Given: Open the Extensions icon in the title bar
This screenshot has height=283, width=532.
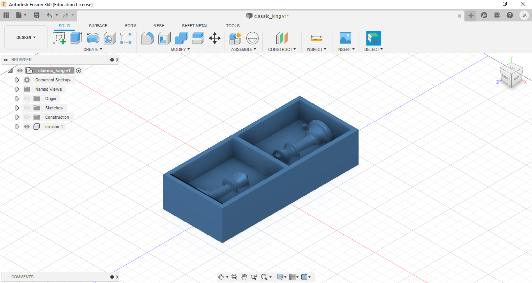Looking at the screenshot, I should pyautogui.click(x=484, y=15).
